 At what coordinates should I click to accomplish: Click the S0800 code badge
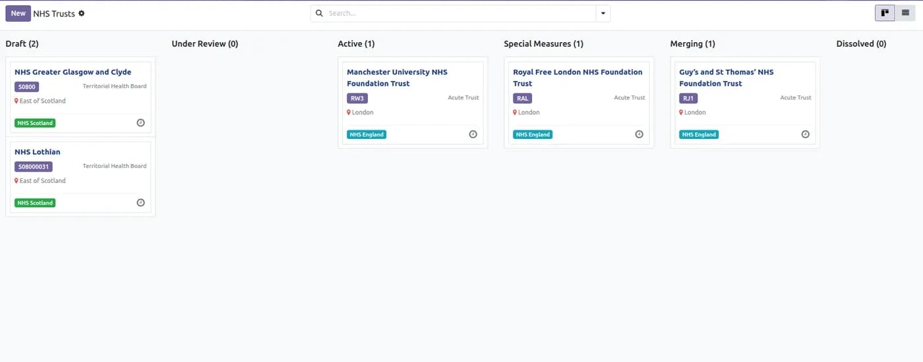pos(27,87)
